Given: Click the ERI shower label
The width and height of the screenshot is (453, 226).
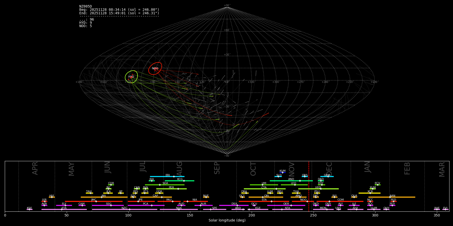Looking at the screenshot, I should pos(168,175).
